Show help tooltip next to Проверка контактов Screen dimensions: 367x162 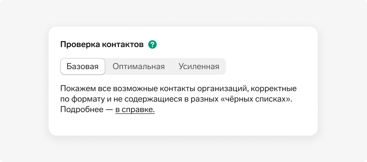(x=152, y=45)
